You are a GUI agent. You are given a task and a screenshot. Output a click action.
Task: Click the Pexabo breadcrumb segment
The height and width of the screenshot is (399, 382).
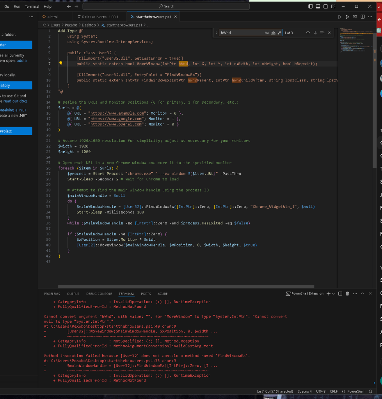point(71,25)
